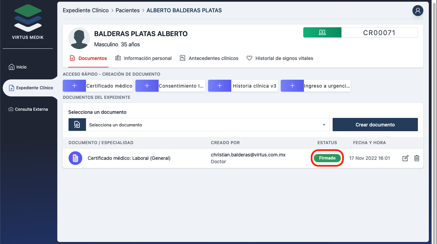Click the user profile icon top right
Viewport: 437px width, 244px height.
coord(418,11)
